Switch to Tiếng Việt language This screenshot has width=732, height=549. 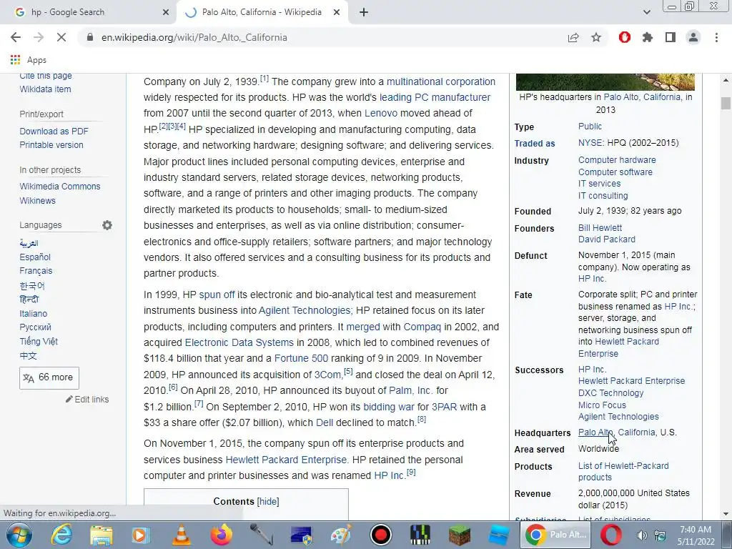click(x=39, y=341)
